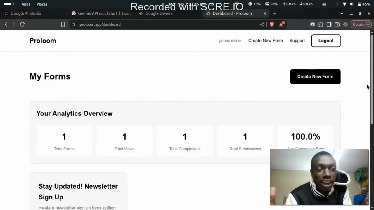Open the Support link
This screenshot has height=210, width=374.
point(297,41)
